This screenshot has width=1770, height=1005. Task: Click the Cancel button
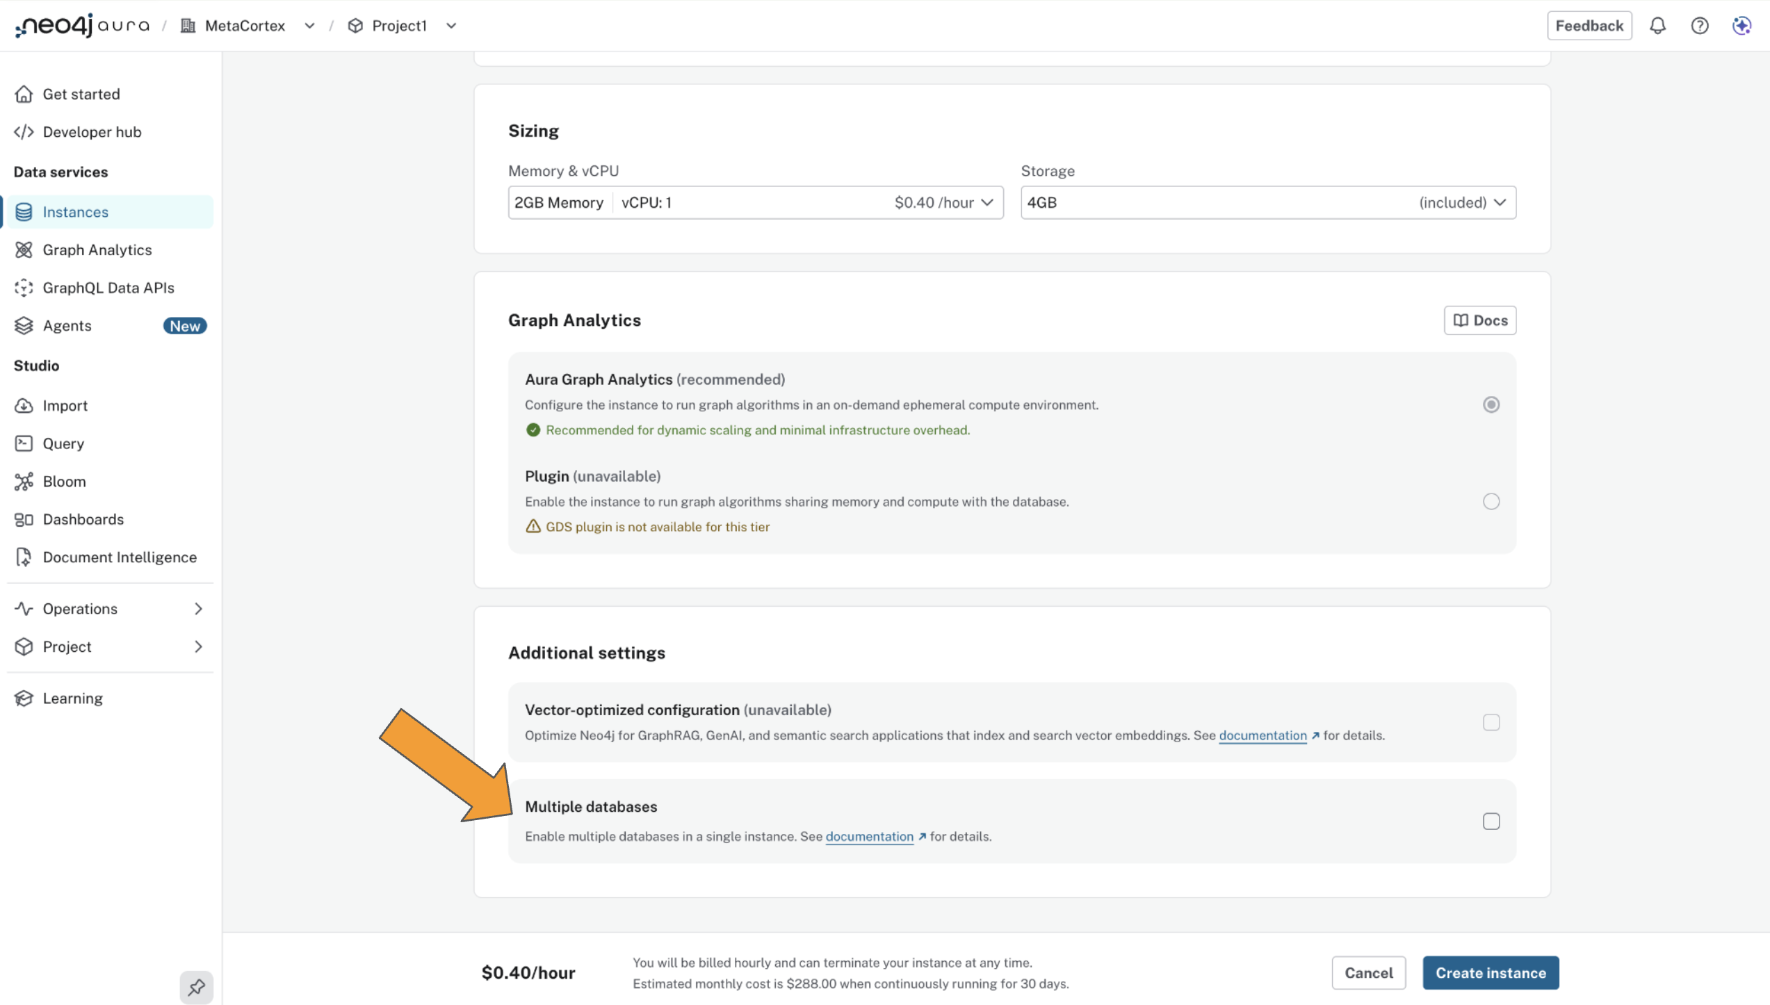click(1368, 973)
